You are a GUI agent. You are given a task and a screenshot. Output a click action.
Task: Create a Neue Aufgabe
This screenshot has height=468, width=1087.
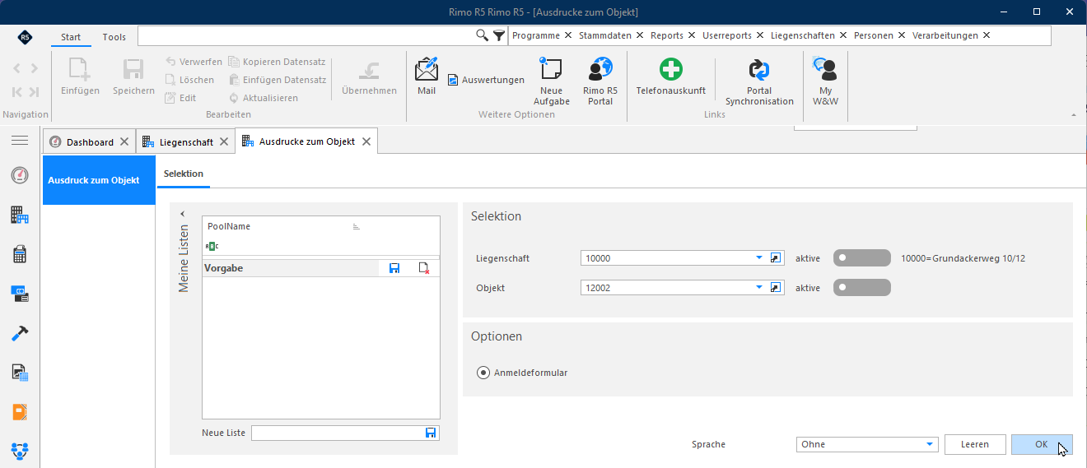552,81
